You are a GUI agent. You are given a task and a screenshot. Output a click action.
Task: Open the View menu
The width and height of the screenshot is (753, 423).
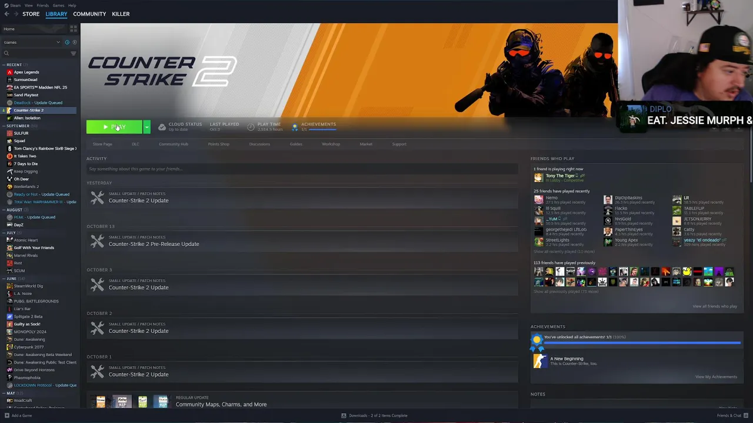(x=28, y=5)
